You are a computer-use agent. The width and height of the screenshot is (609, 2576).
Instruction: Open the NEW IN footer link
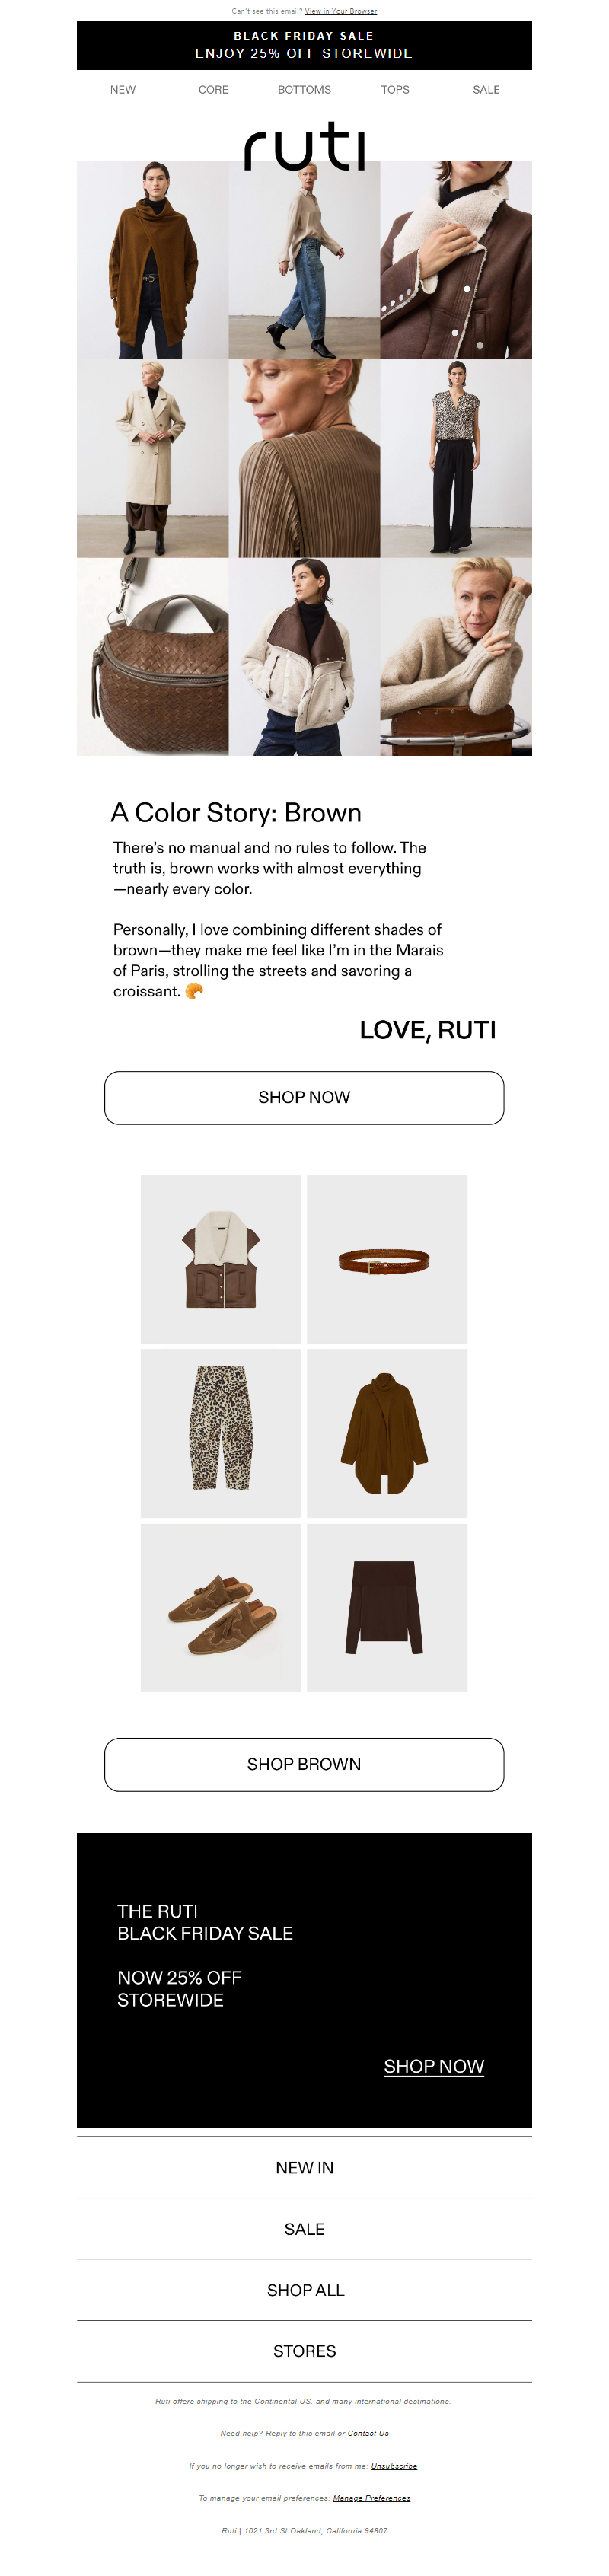pyautogui.click(x=304, y=2167)
